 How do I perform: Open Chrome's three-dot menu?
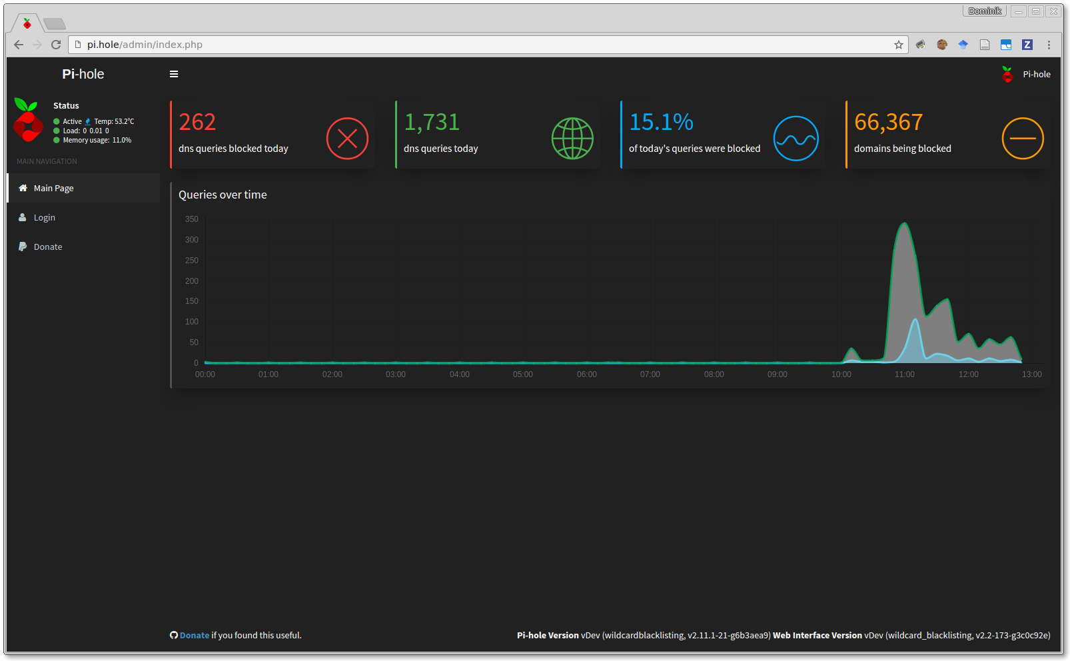pyautogui.click(x=1049, y=45)
